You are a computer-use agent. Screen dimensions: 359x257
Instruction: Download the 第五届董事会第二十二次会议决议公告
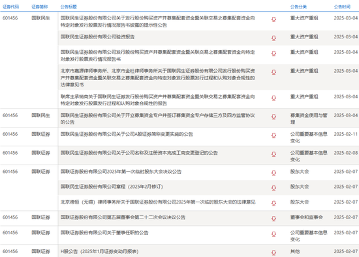[273, 219]
